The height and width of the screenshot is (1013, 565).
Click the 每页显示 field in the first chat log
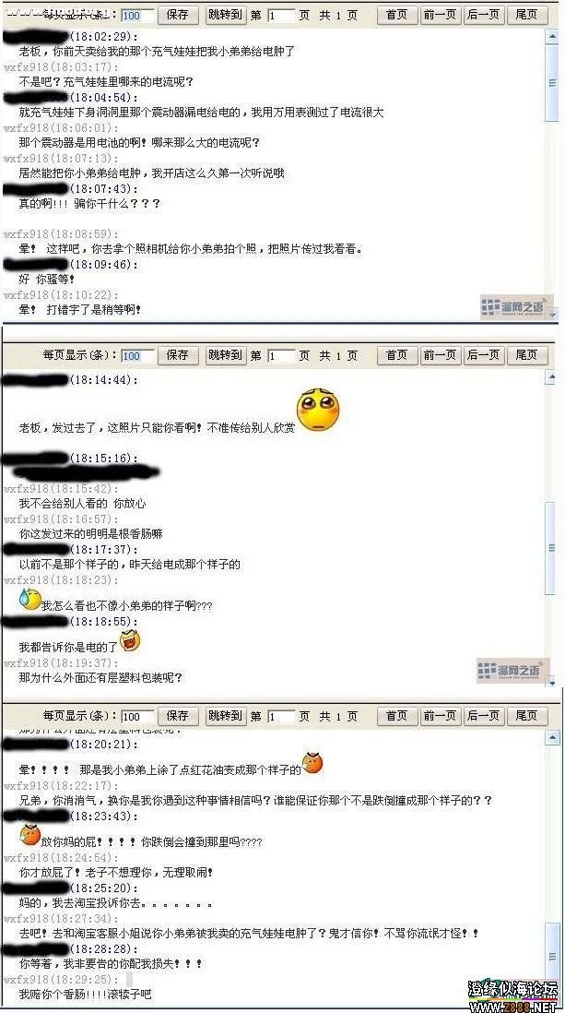pyautogui.click(x=139, y=16)
